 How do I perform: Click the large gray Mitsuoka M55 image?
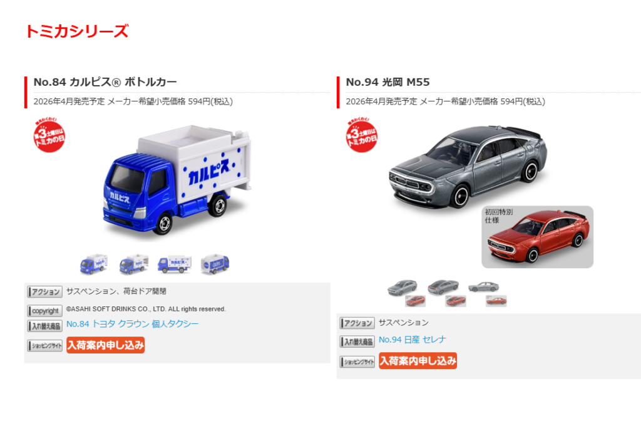[467, 165]
